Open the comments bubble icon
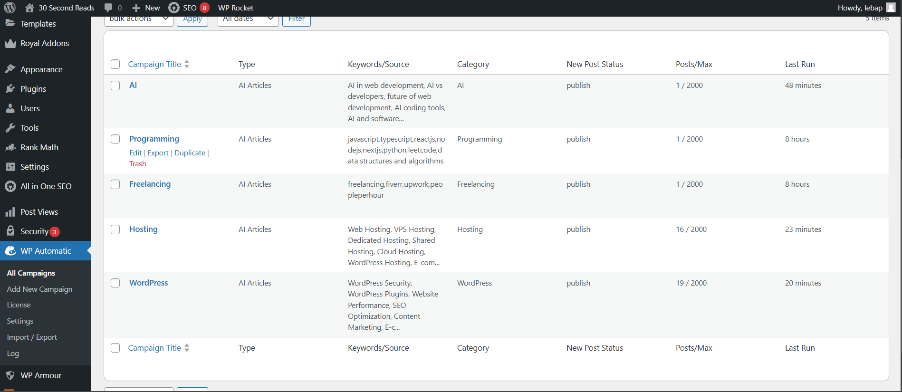Image resolution: width=902 pixels, height=392 pixels. (x=108, y=8)
